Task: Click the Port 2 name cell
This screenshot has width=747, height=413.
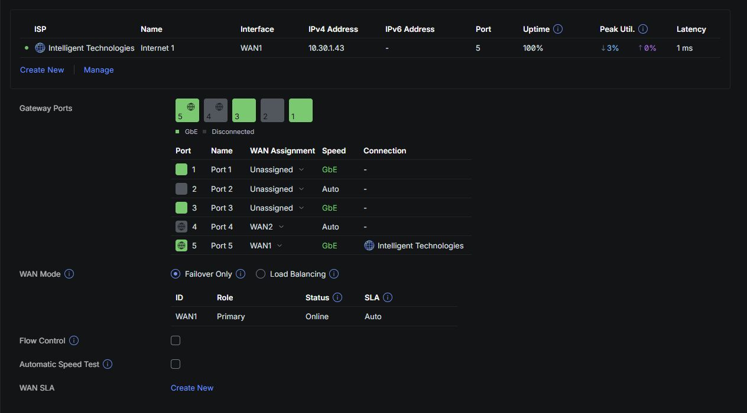Action: [222, 189]
